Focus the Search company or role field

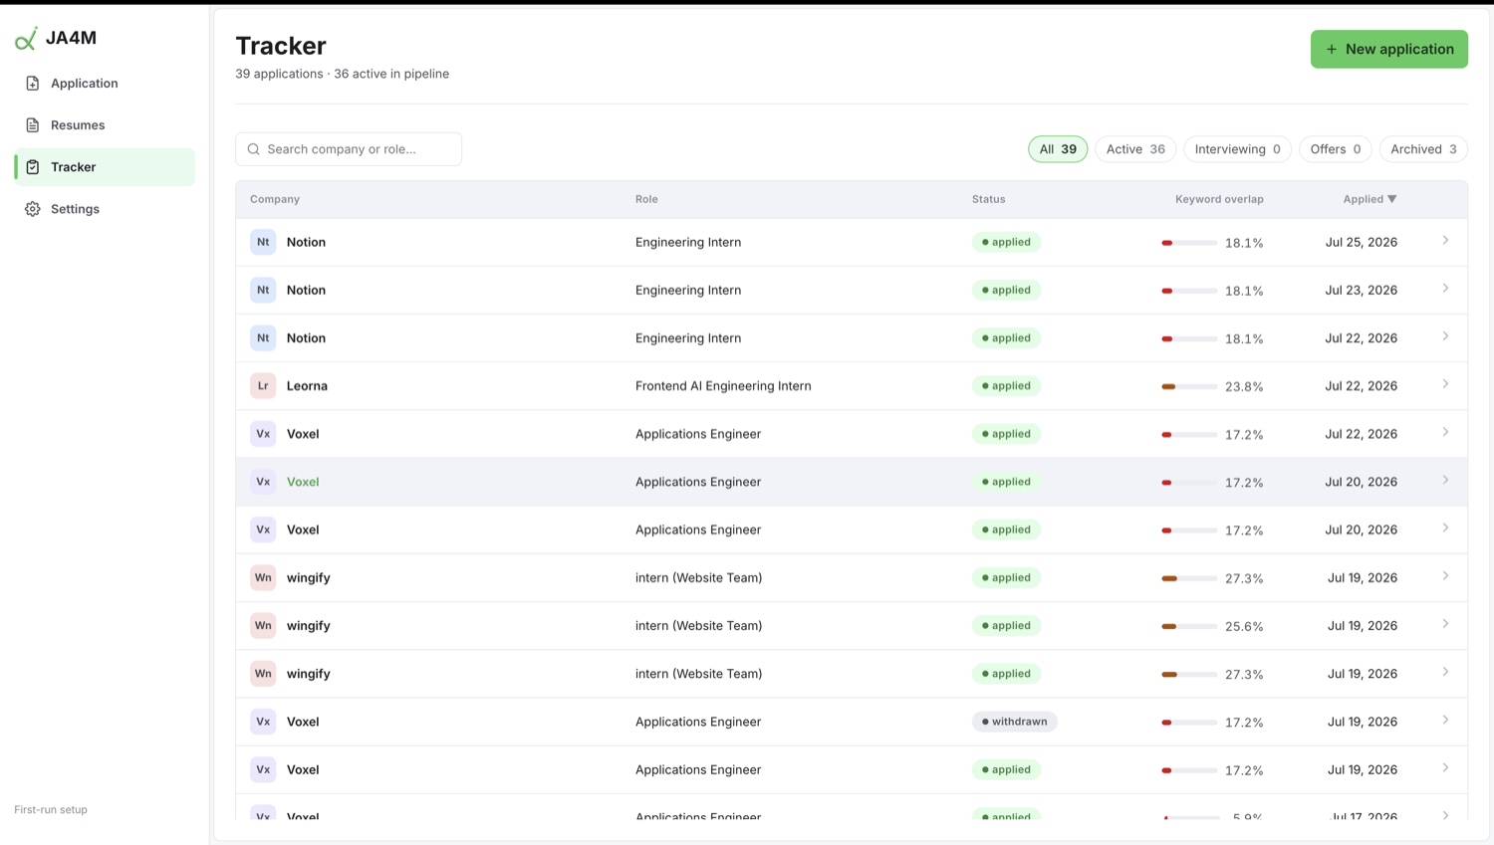349,149
